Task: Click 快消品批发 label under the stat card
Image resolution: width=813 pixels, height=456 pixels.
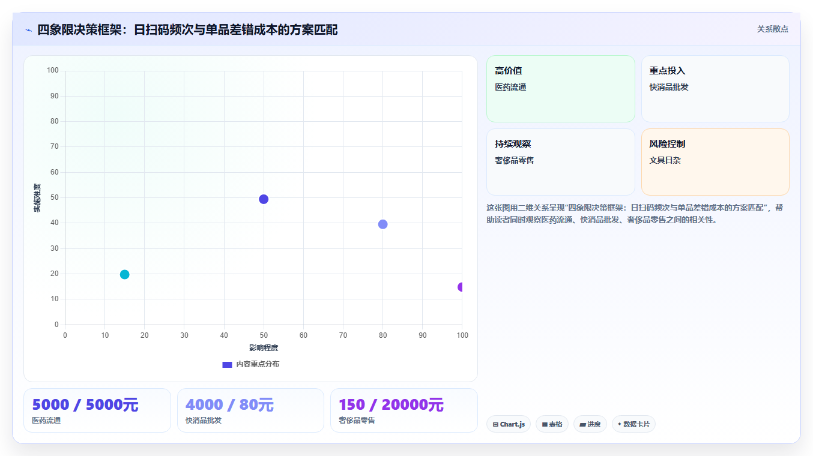Action: coord(204,420)
